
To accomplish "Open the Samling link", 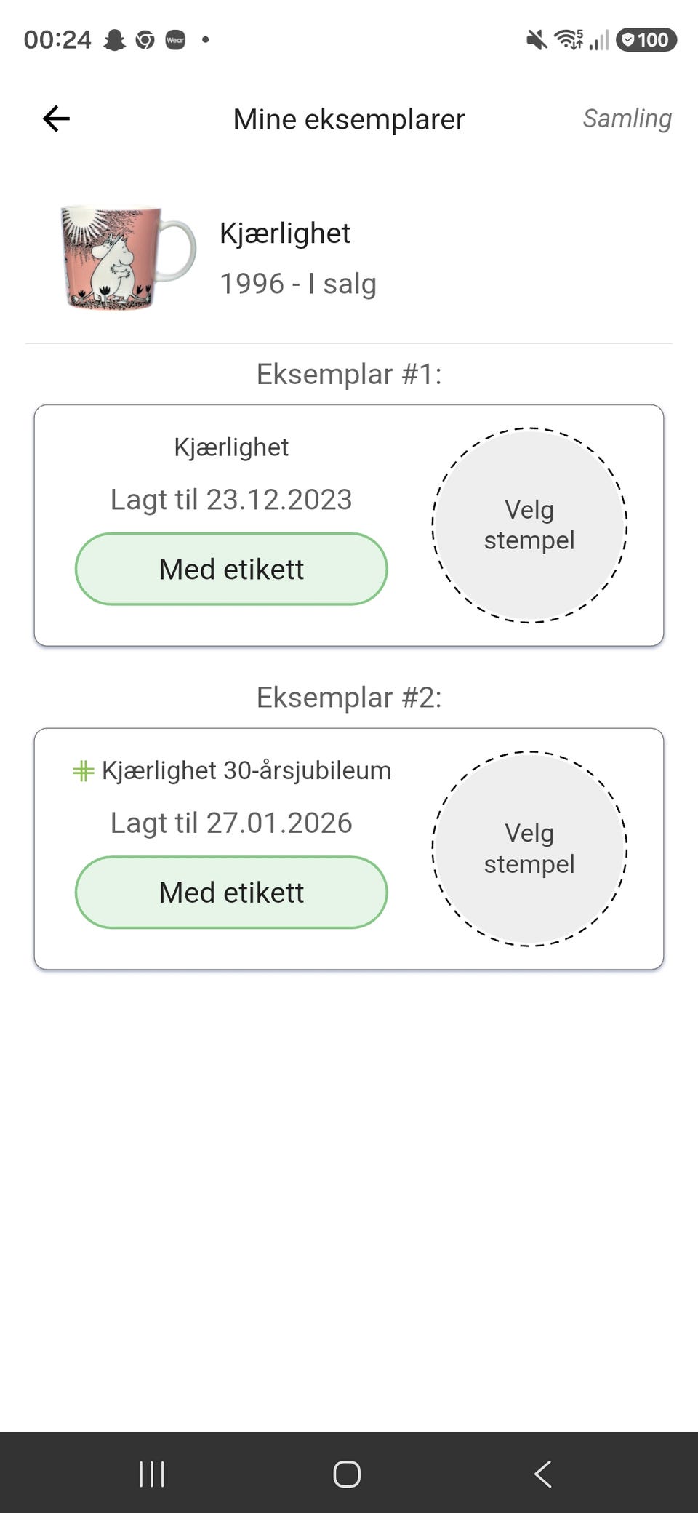I will [x=627, y=119].
